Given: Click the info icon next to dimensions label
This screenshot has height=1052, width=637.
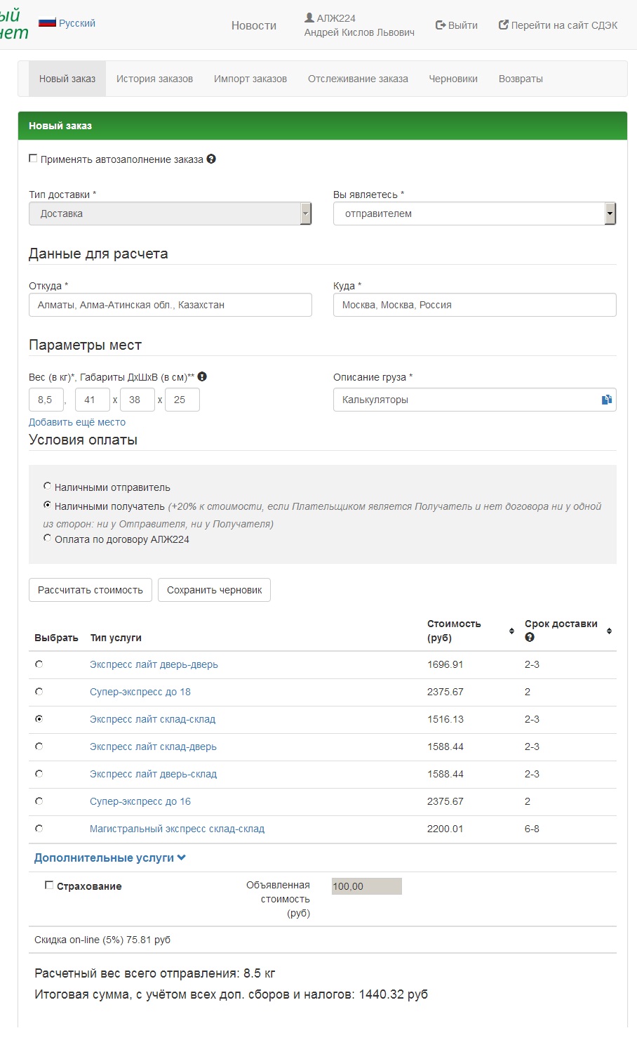Looking at the screenshot, I should (202, 377).
